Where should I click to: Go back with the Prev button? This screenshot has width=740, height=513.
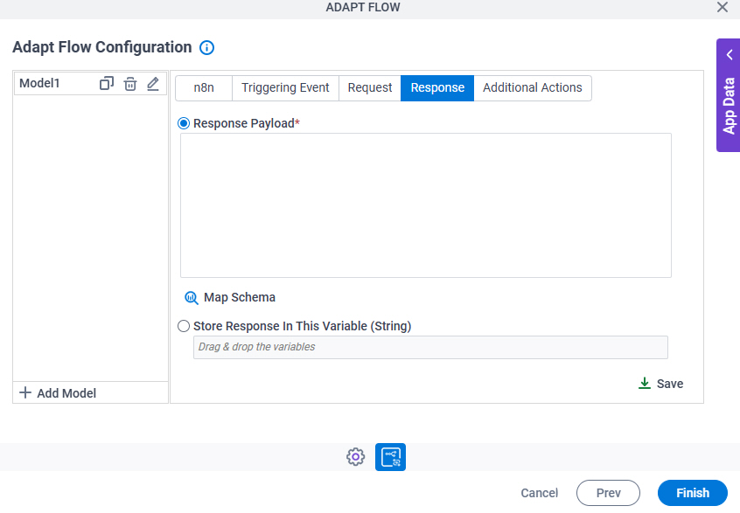608,493
